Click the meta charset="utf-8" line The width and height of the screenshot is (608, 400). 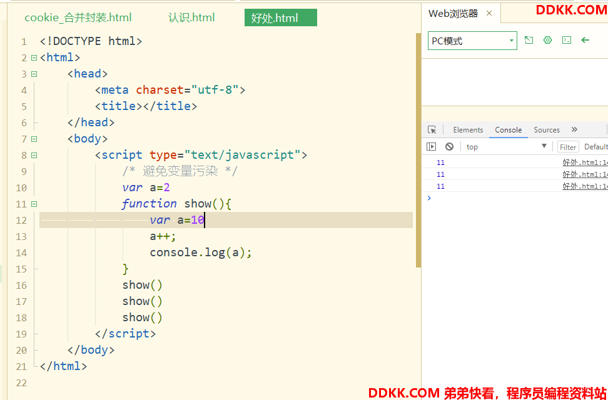170,90
